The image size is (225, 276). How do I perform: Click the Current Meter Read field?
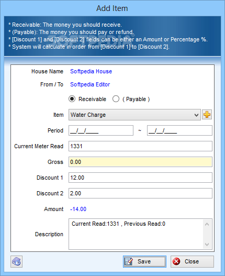pos(140,146)
